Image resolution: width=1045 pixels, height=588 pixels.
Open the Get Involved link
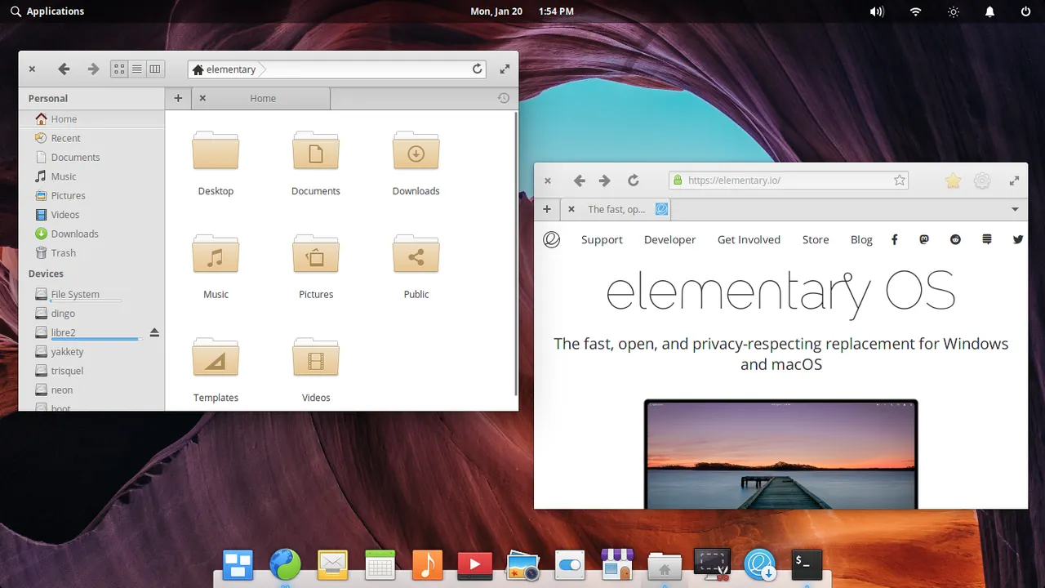pyautogui.click(x=749, y=239)
